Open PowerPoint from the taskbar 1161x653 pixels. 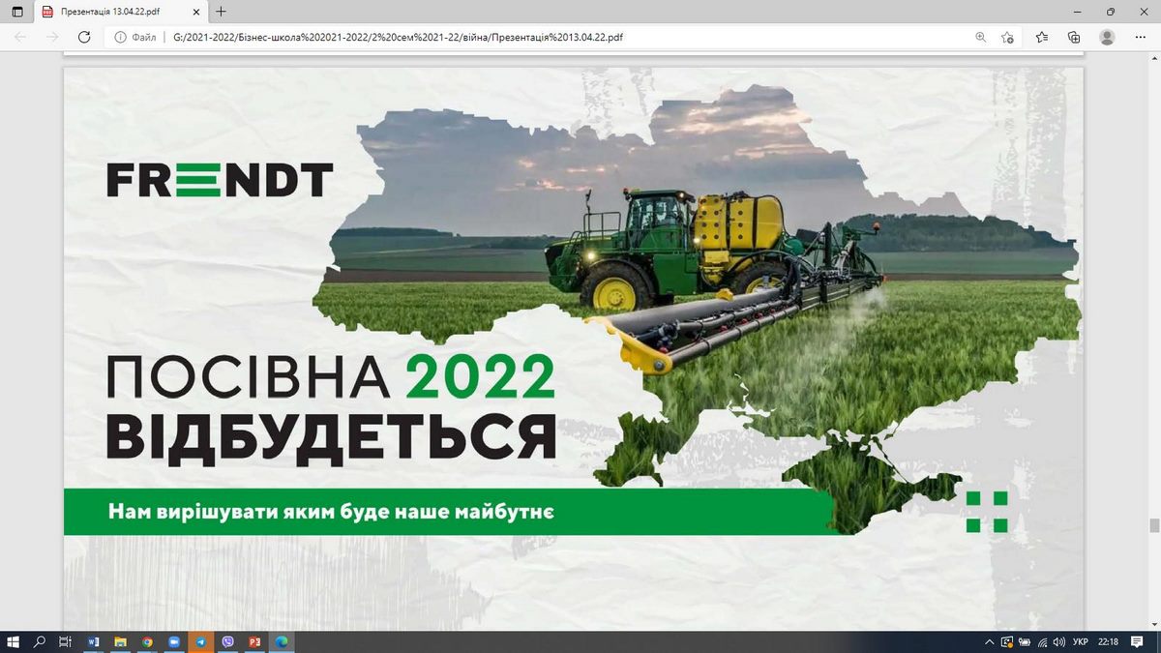[x=255, y=641]
